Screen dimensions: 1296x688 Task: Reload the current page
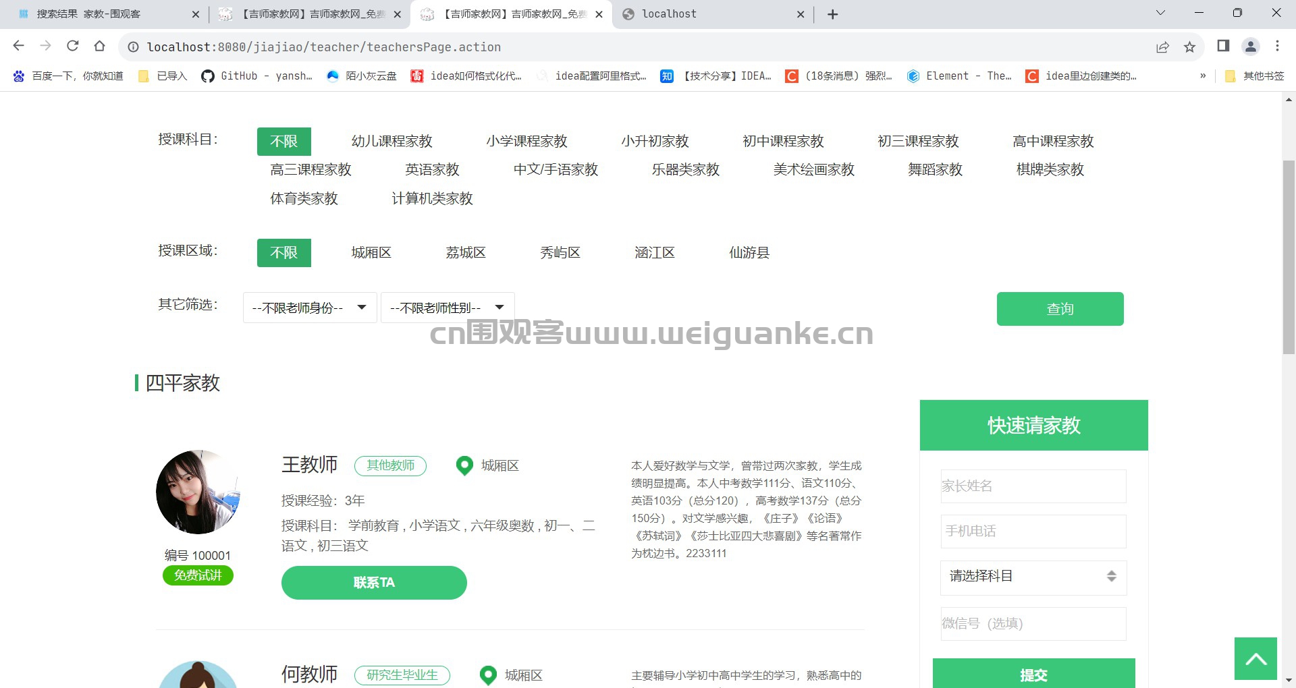point(73,46)
